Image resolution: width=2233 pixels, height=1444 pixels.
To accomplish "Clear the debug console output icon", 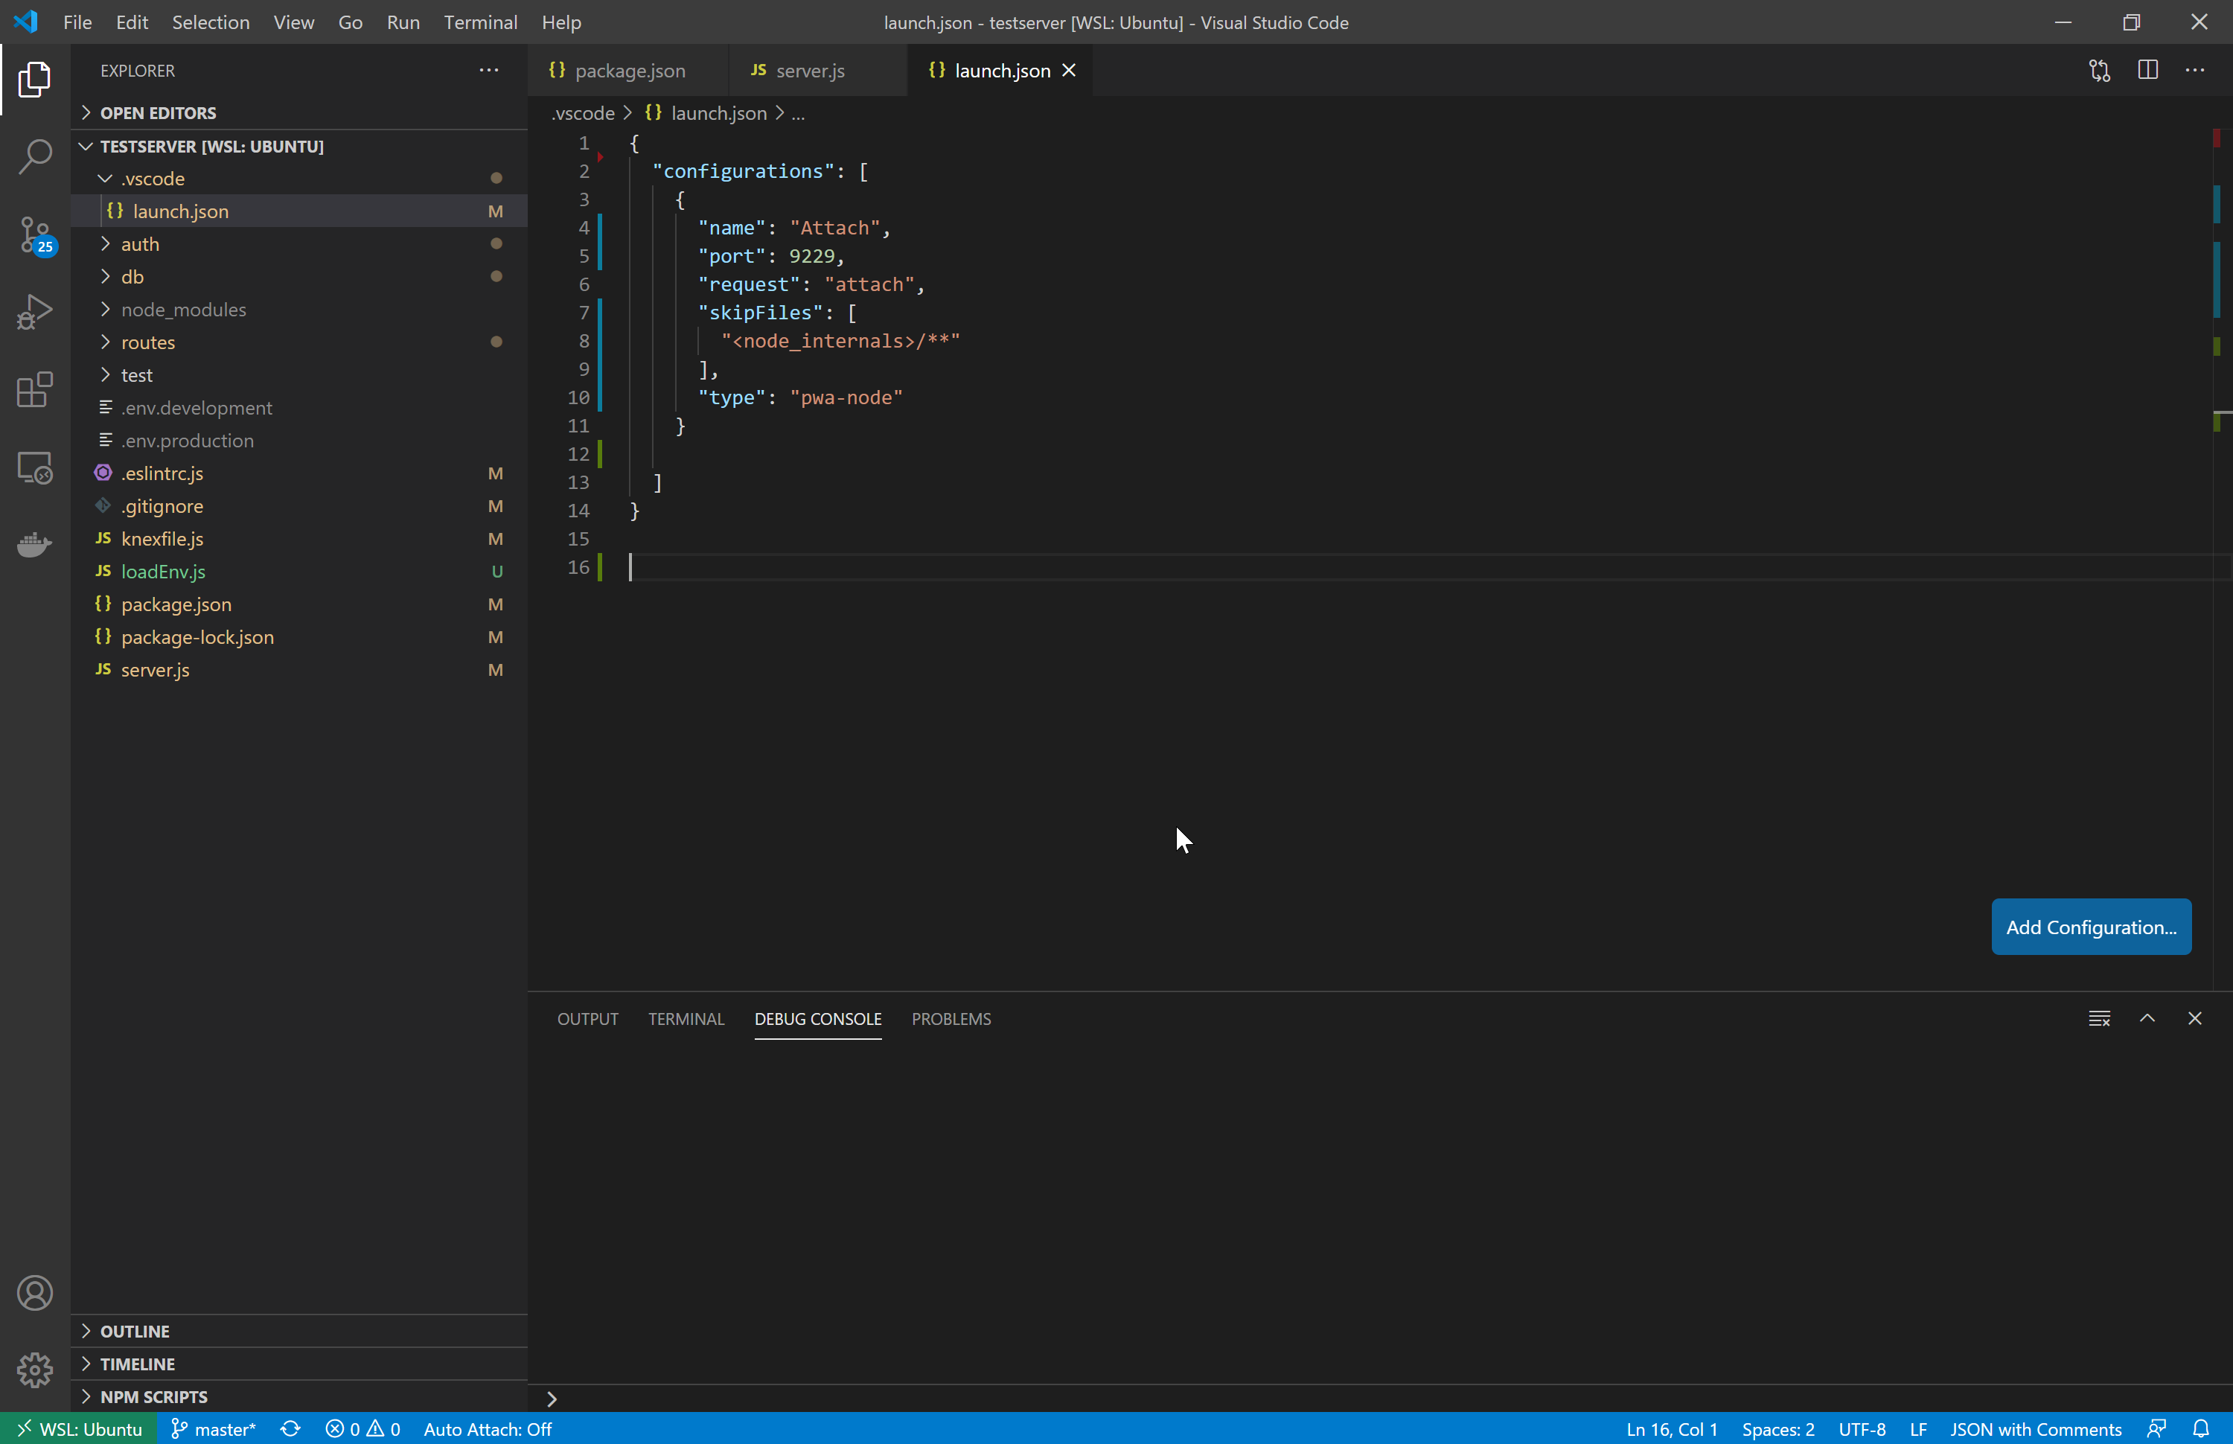I will point(2099,1018).
